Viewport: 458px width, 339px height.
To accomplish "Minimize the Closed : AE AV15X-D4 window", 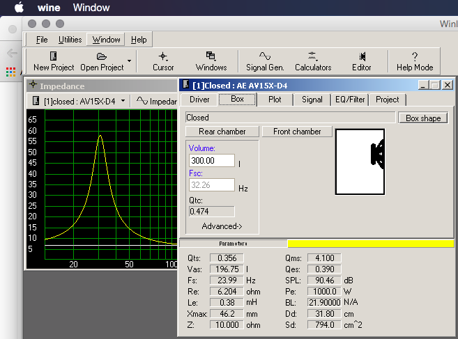I will (x=423, y=85).
